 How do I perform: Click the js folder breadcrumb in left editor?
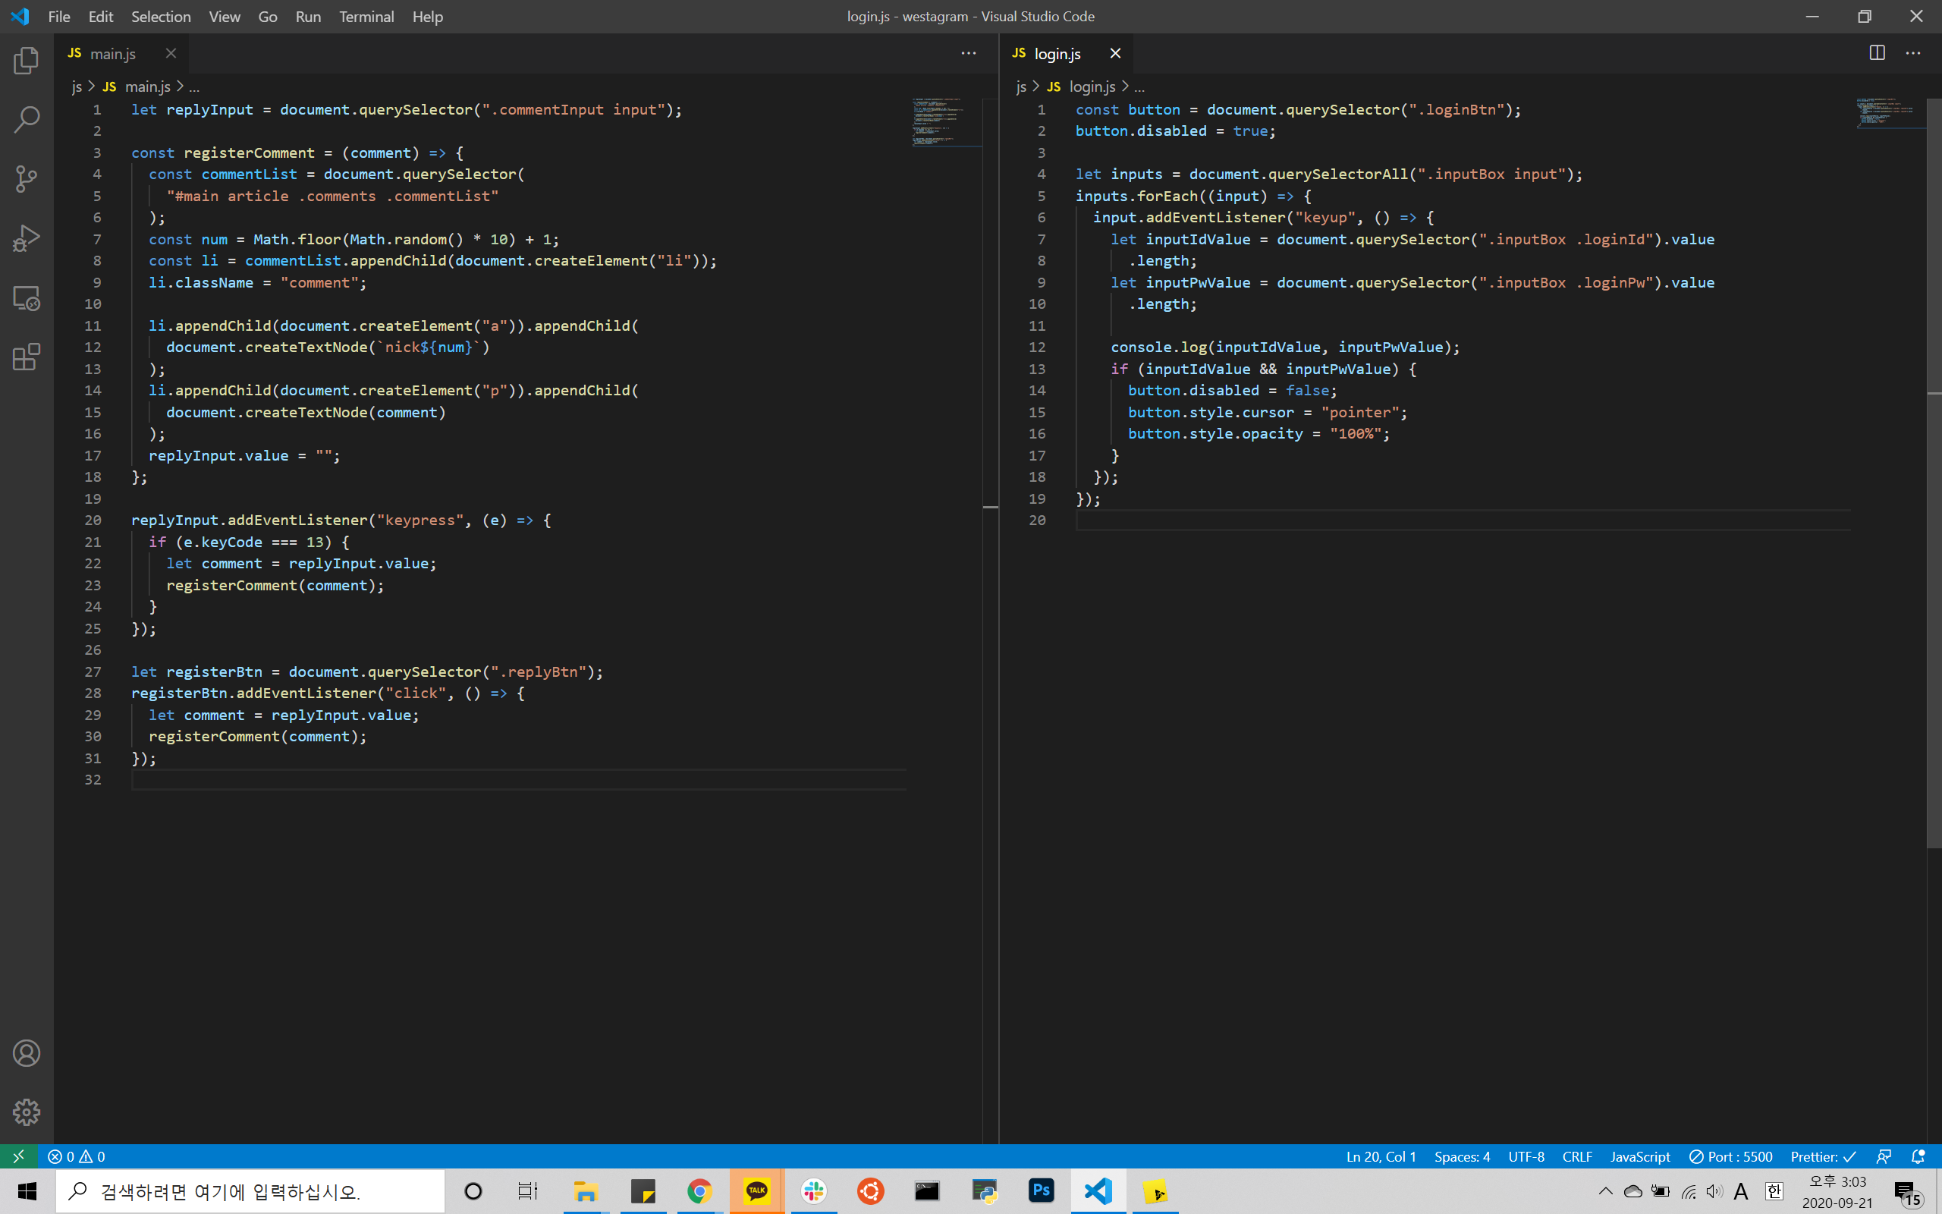point(77,86)
